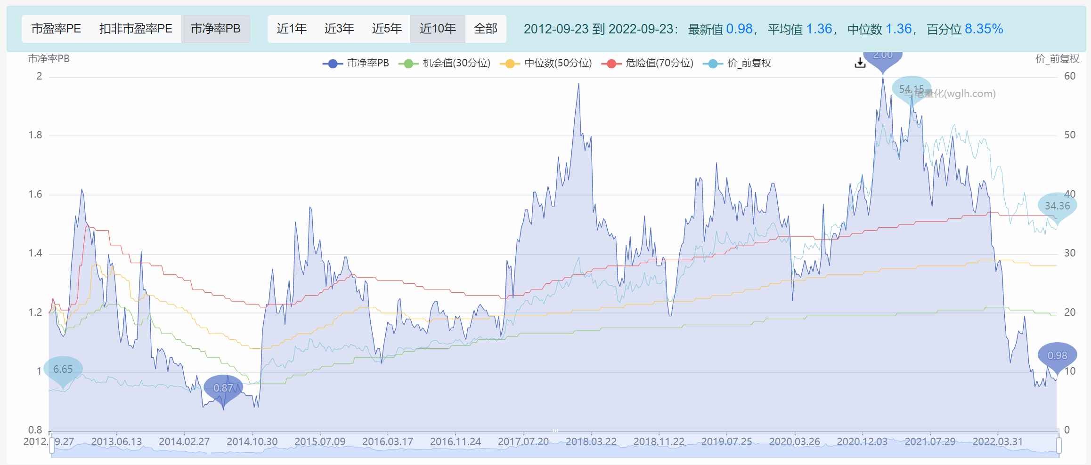Image resolution: width=1091 pixels, height=465 pixels.
Task: Click the 2016.03.17 date axis label
Action: click(388, 442)
